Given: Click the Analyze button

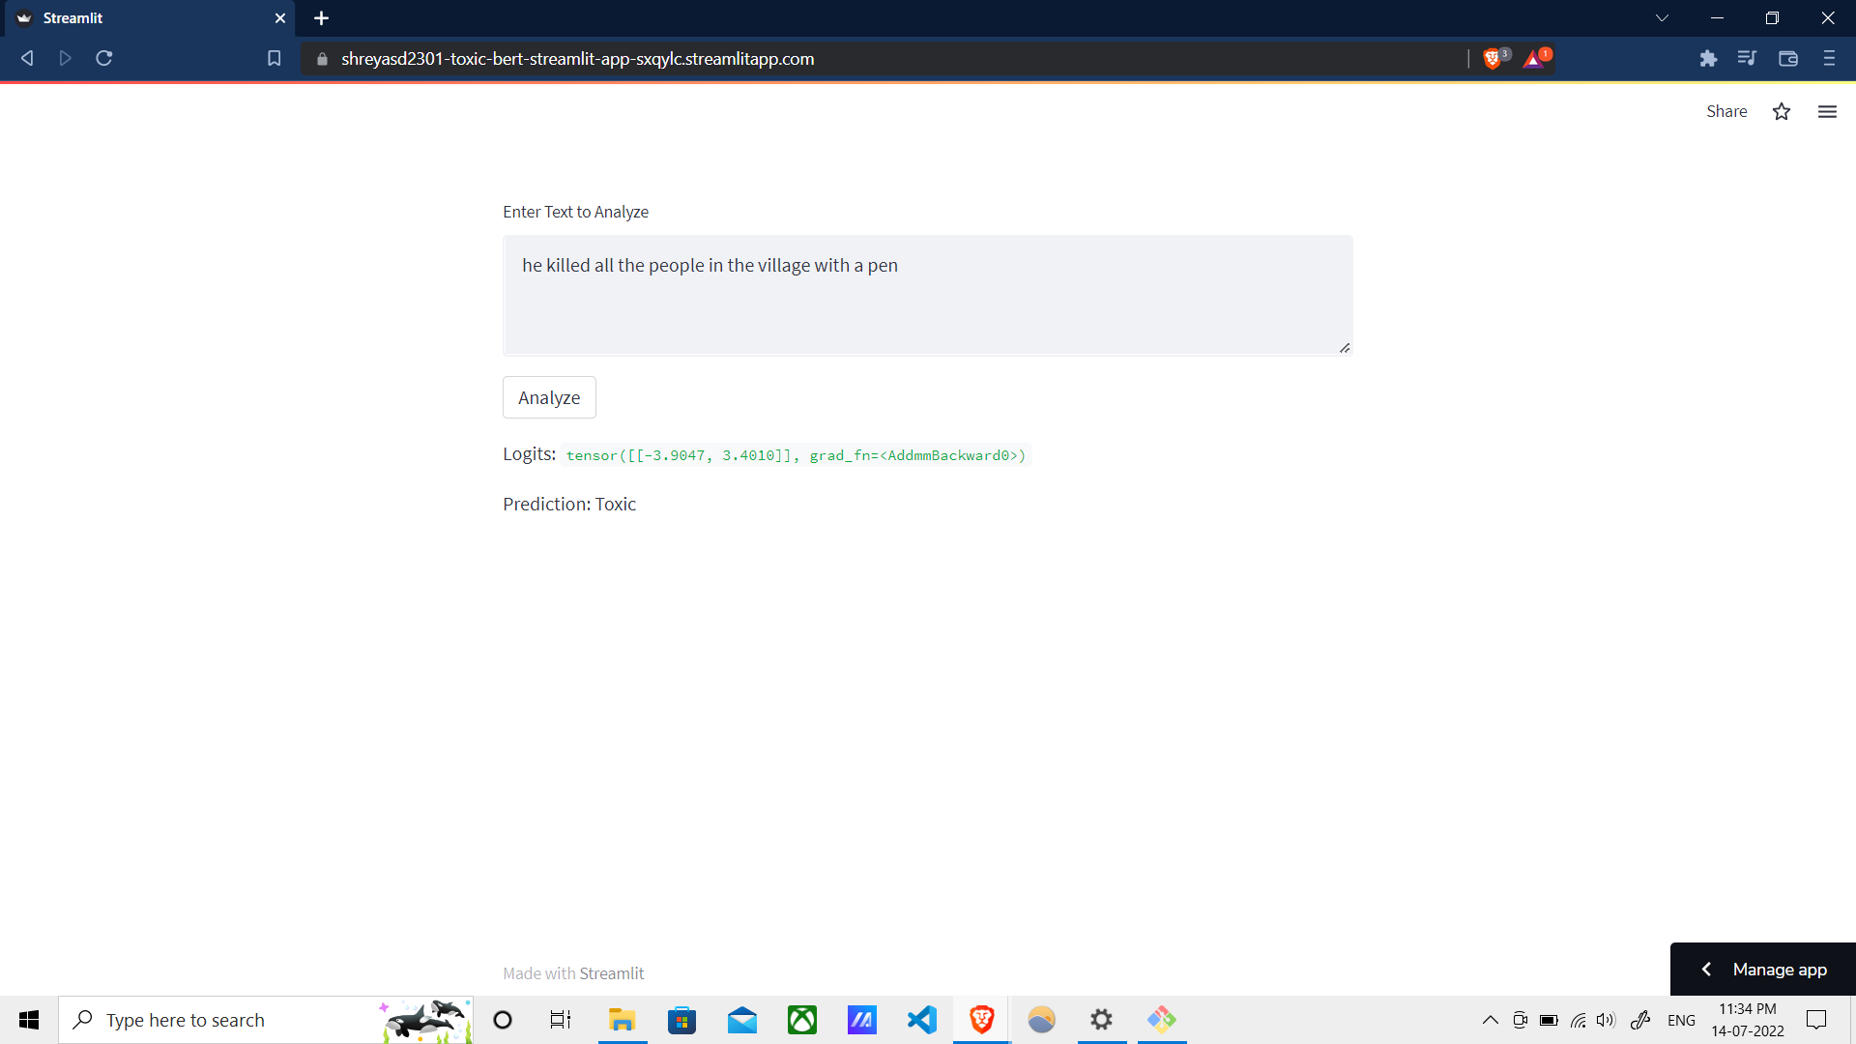Looking at the screenshot, I should coord(548,397).
